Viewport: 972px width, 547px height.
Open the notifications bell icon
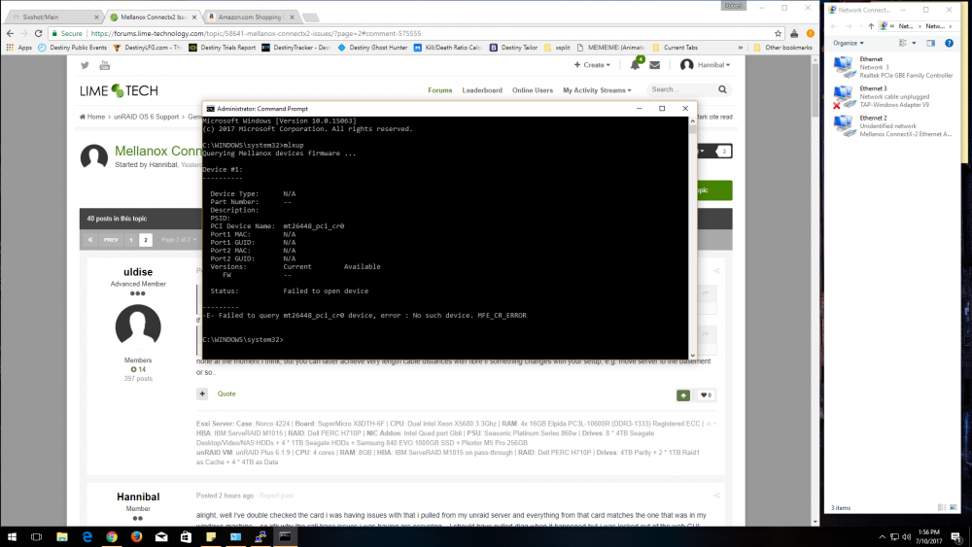pos(635,64)
